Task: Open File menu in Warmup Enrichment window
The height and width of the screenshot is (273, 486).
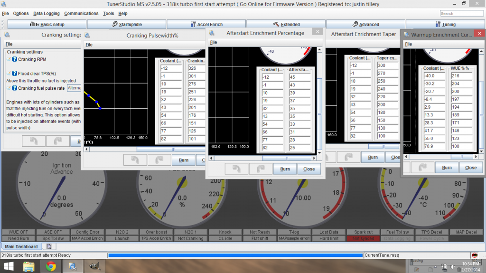Action: pos(409,44)
